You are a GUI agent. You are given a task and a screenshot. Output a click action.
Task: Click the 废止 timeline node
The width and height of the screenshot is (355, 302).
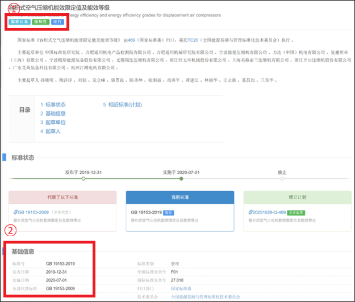(x=282, y=179)
